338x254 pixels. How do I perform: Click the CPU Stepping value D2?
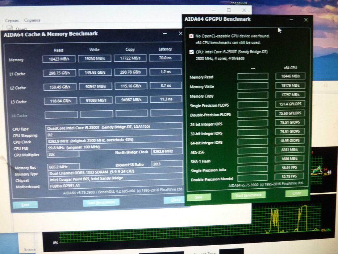pos(114,135)
